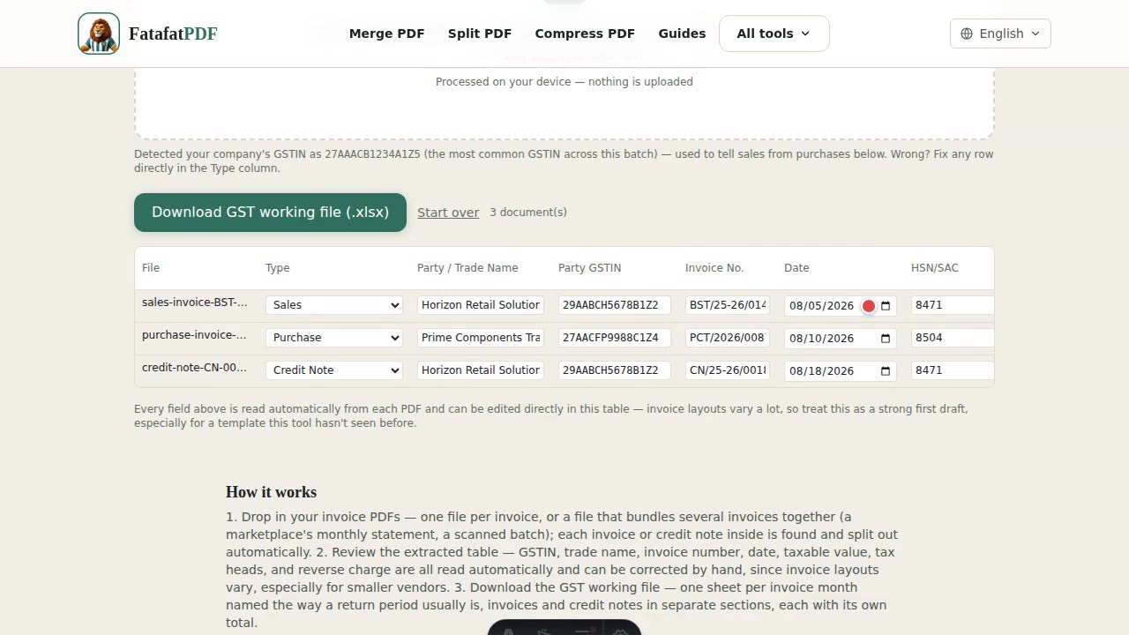Click the HSN/SAC field in the sales-invoice row
The image size is (1129, 635).
pos(953,305)
